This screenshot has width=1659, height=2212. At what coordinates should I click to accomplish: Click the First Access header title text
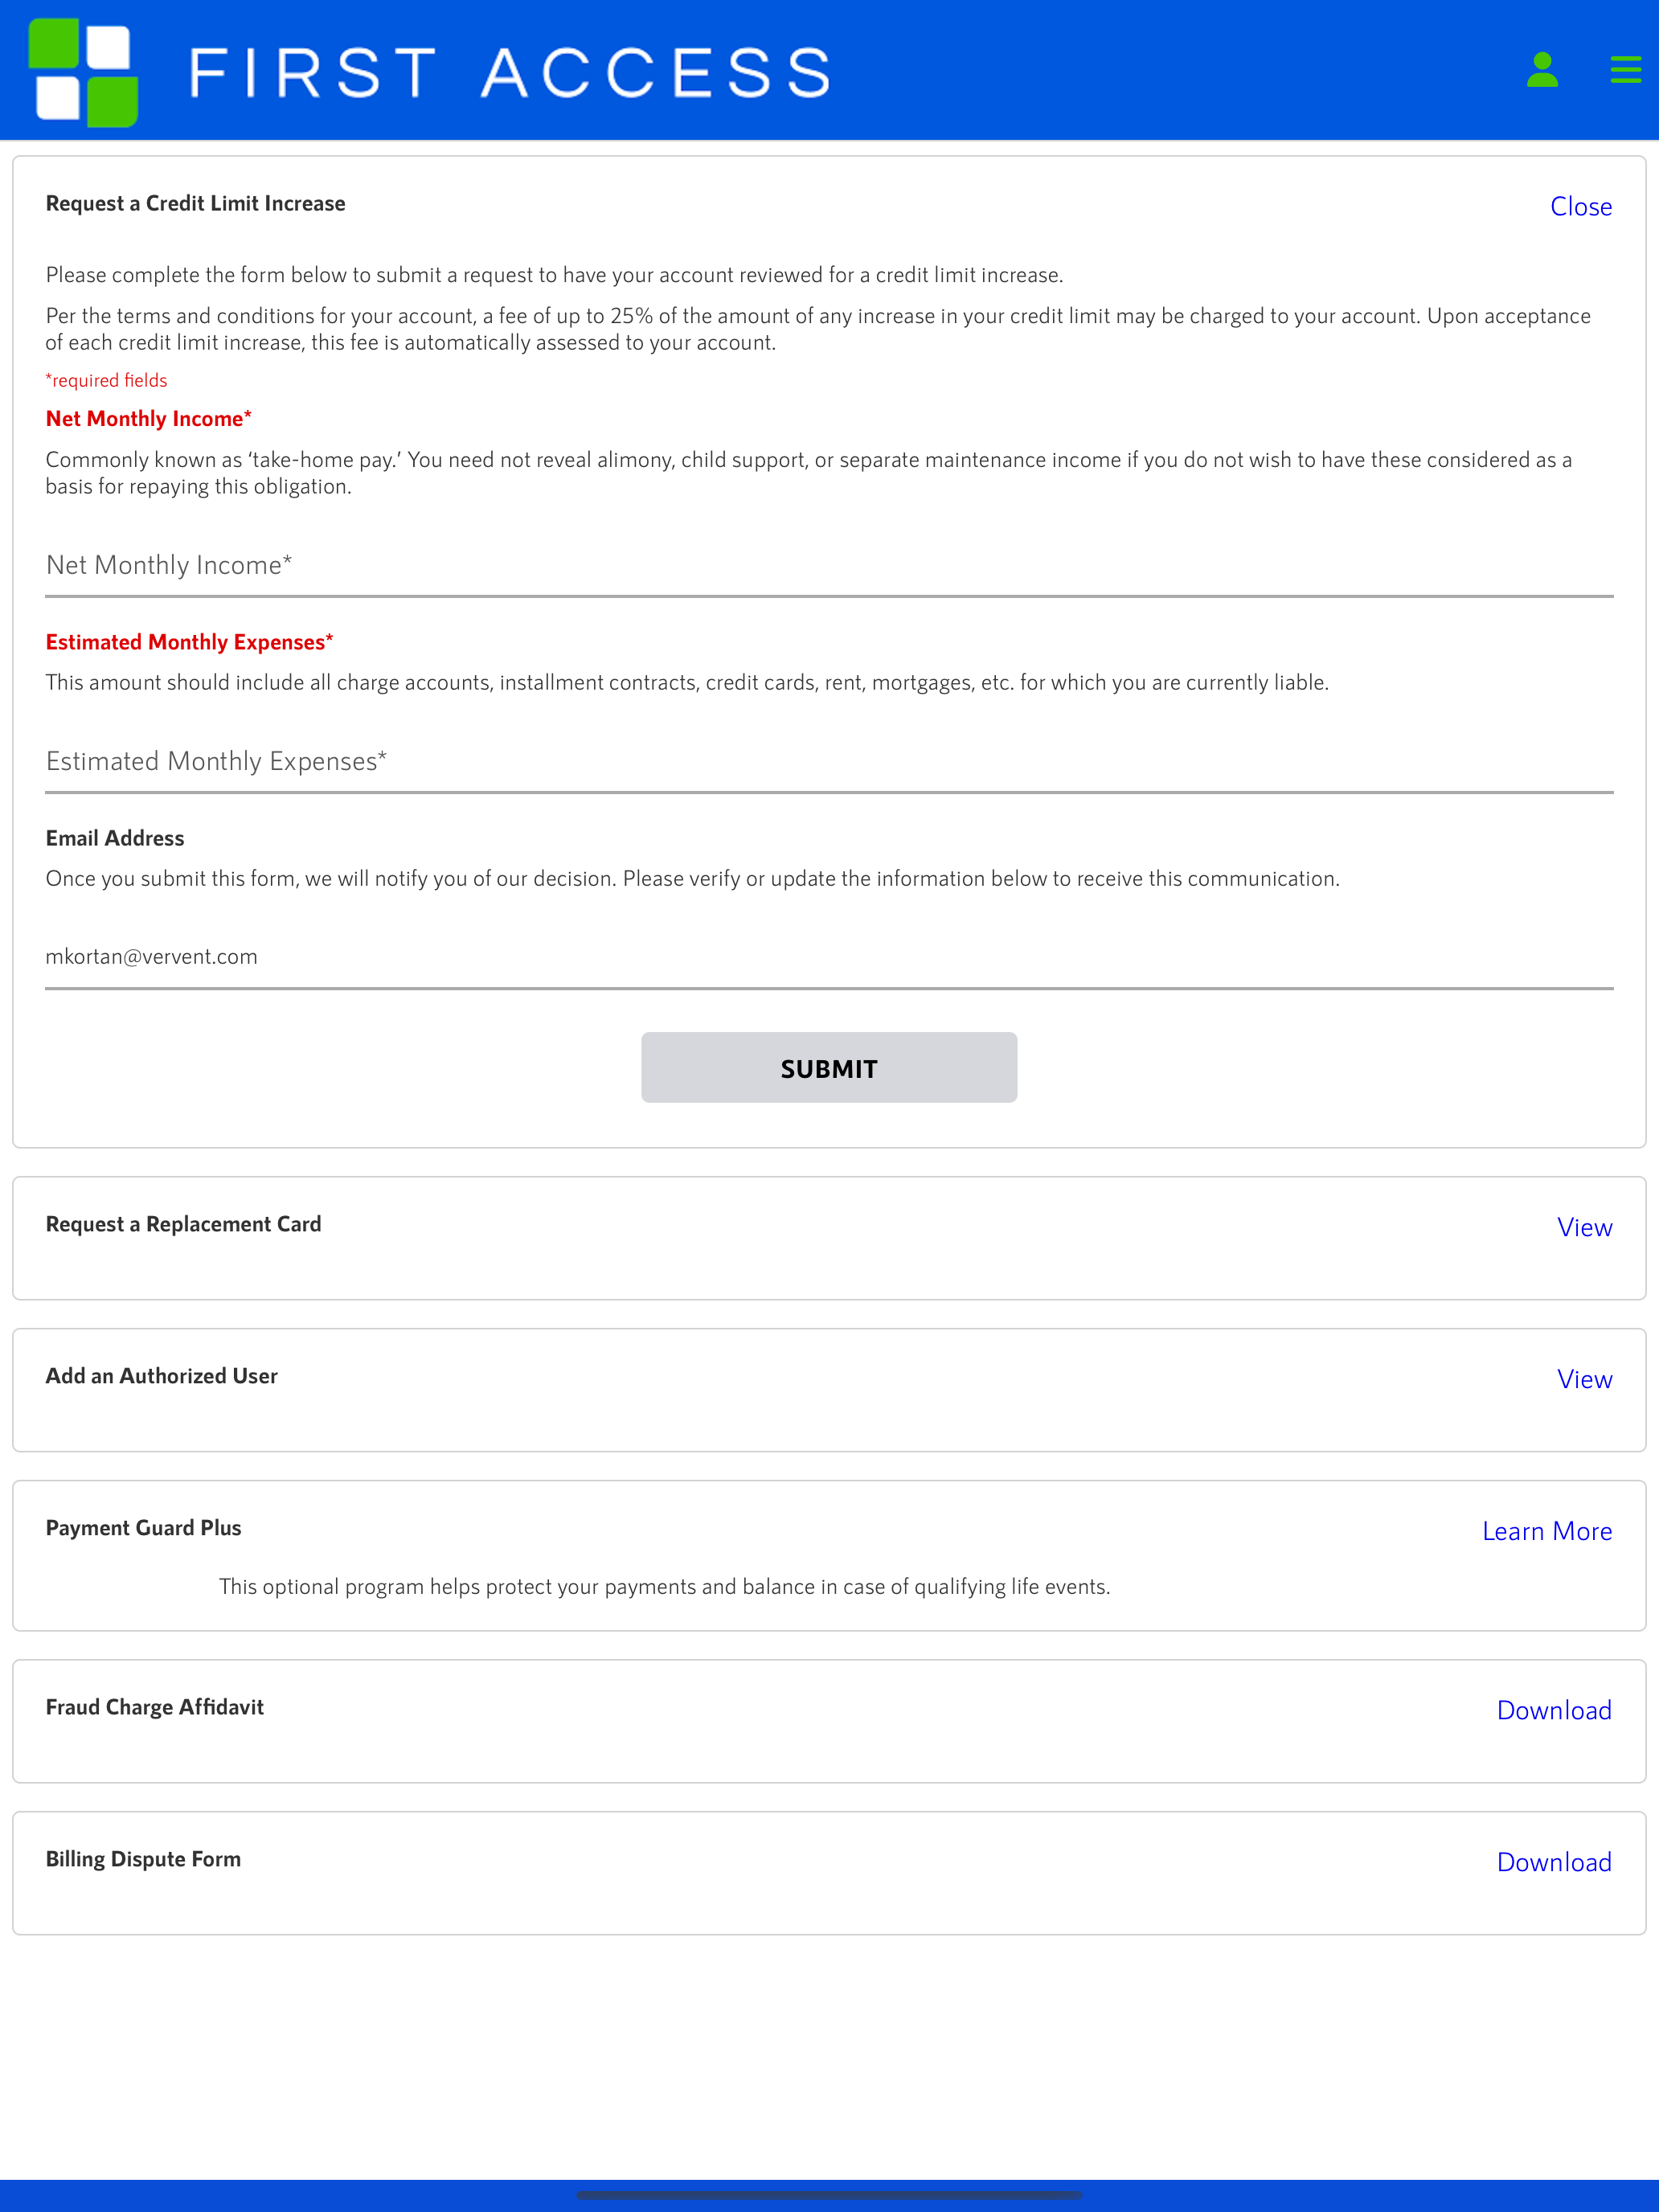click(x=510, y=73)
